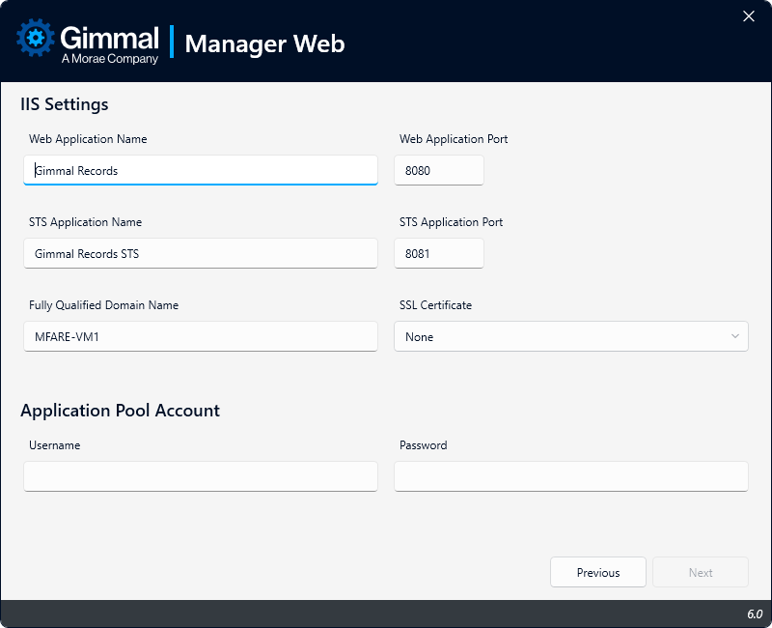Click the Username text box

point(201,475)
